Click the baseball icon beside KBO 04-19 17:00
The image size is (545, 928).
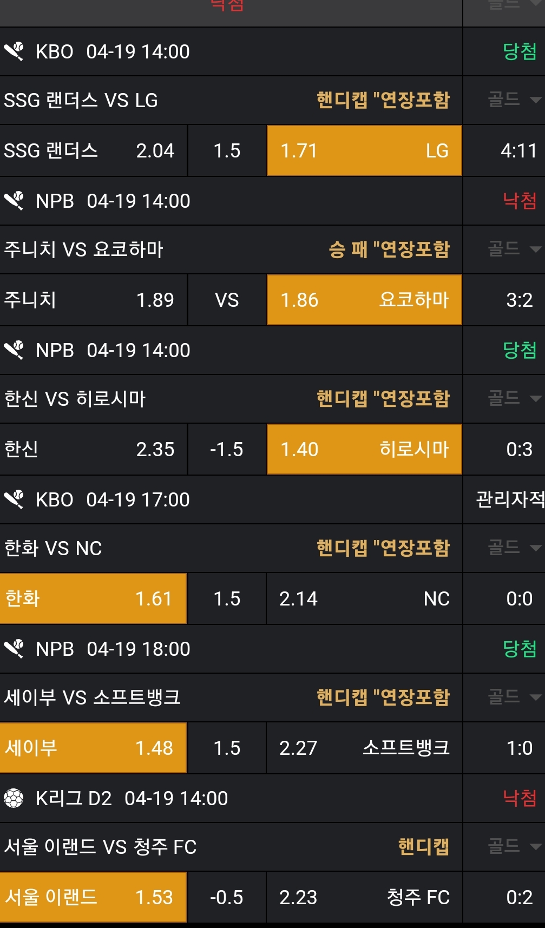pyautogui.click(x=14, y=499)
